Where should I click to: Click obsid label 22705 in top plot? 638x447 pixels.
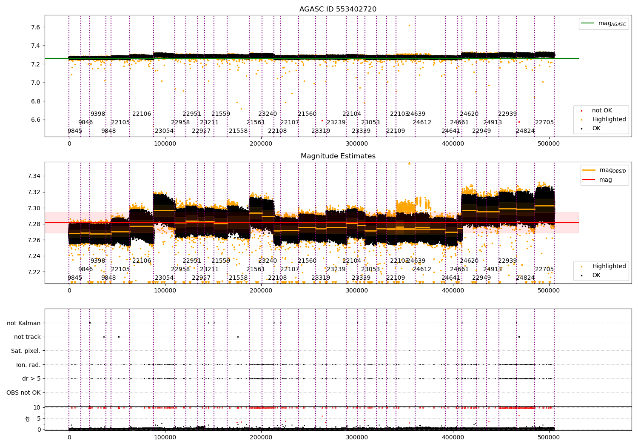click(x=544, y=123)
